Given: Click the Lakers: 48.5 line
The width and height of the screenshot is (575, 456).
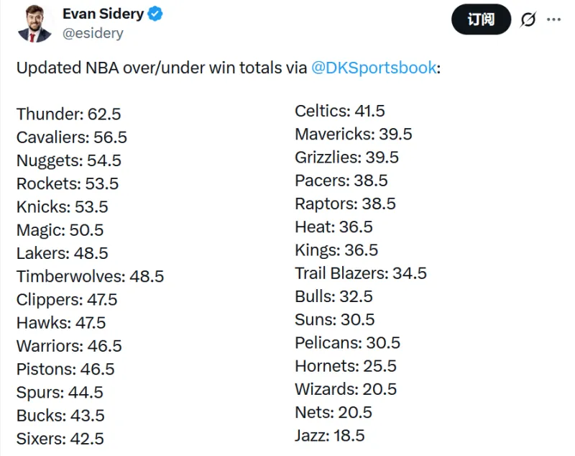Looking at the screenshot, I should 62,253.
